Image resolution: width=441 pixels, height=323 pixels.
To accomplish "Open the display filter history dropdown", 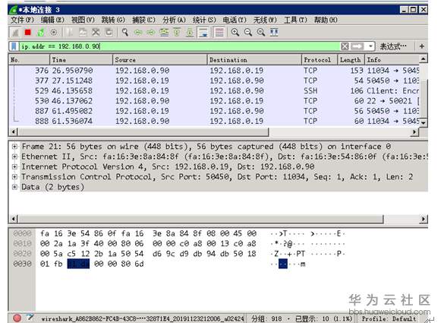I will (x=370, y=46).
